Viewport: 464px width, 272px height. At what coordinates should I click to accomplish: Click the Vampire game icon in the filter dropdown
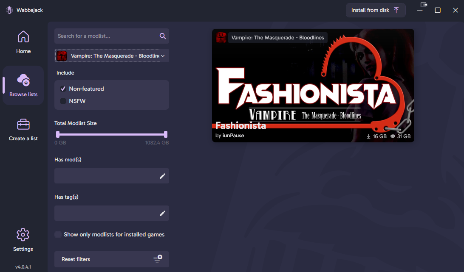coord(62,56)
